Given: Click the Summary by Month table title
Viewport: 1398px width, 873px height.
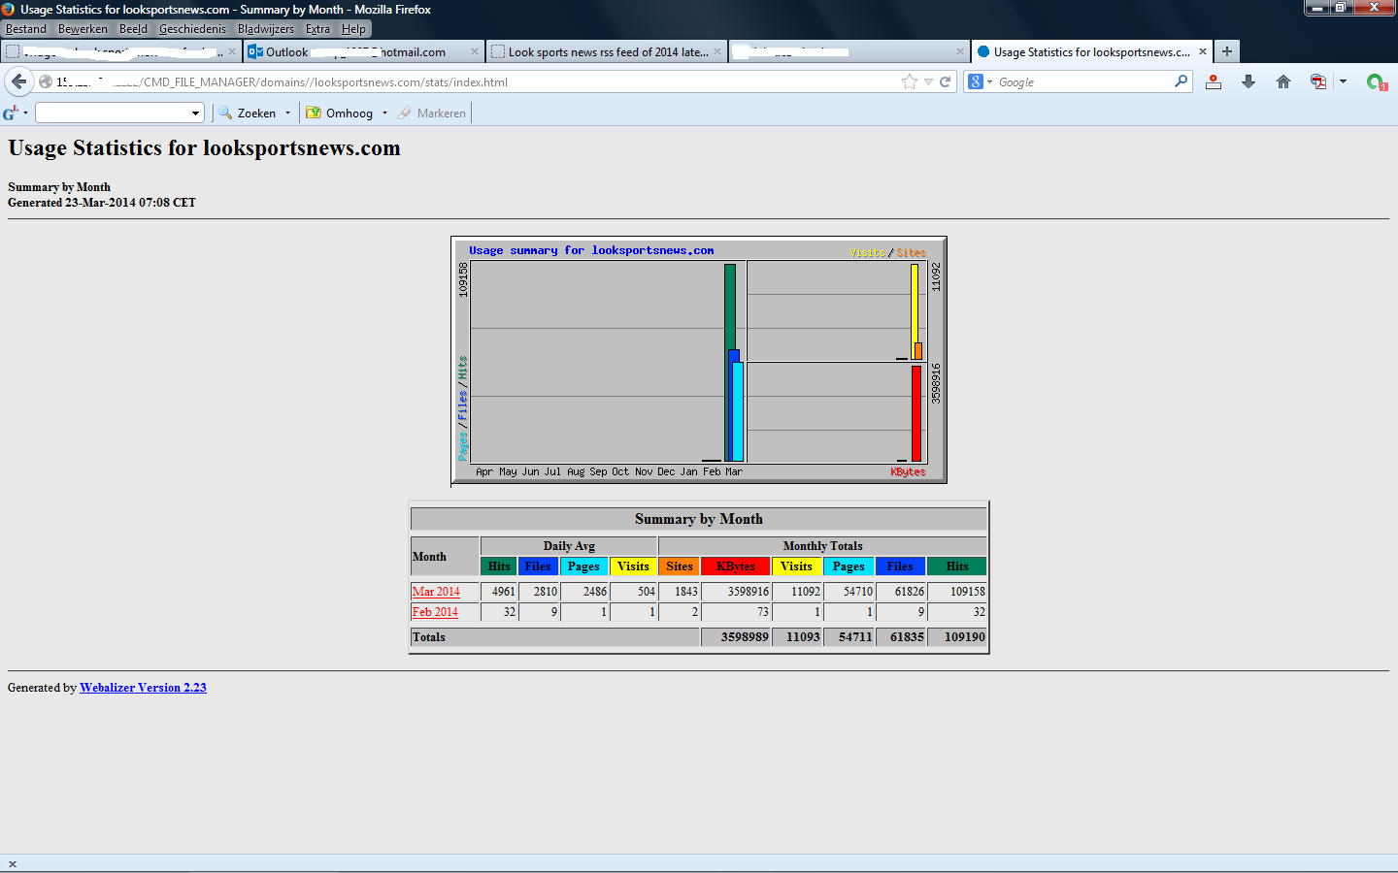Looking at the screenshot, I should (699, 519).
